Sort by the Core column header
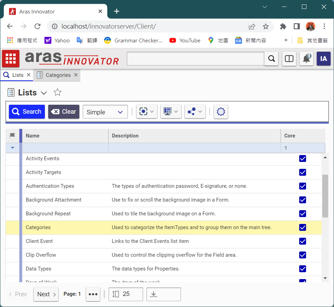The width and height of the screenshot is (334, 307). click(x=303, y=136)
